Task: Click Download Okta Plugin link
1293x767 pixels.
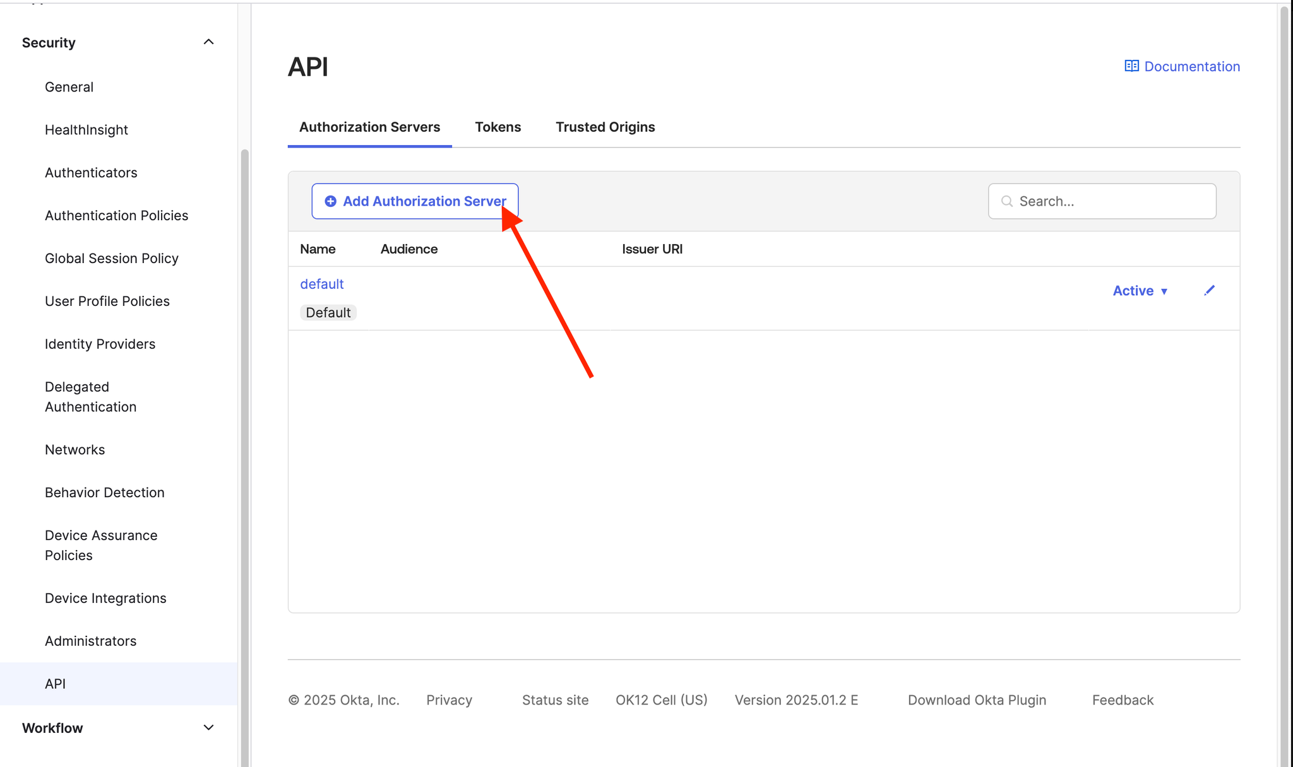Action: click(x=977, y=700)
